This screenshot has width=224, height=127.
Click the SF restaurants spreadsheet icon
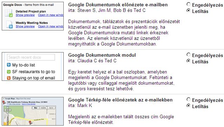pos(9,72)
